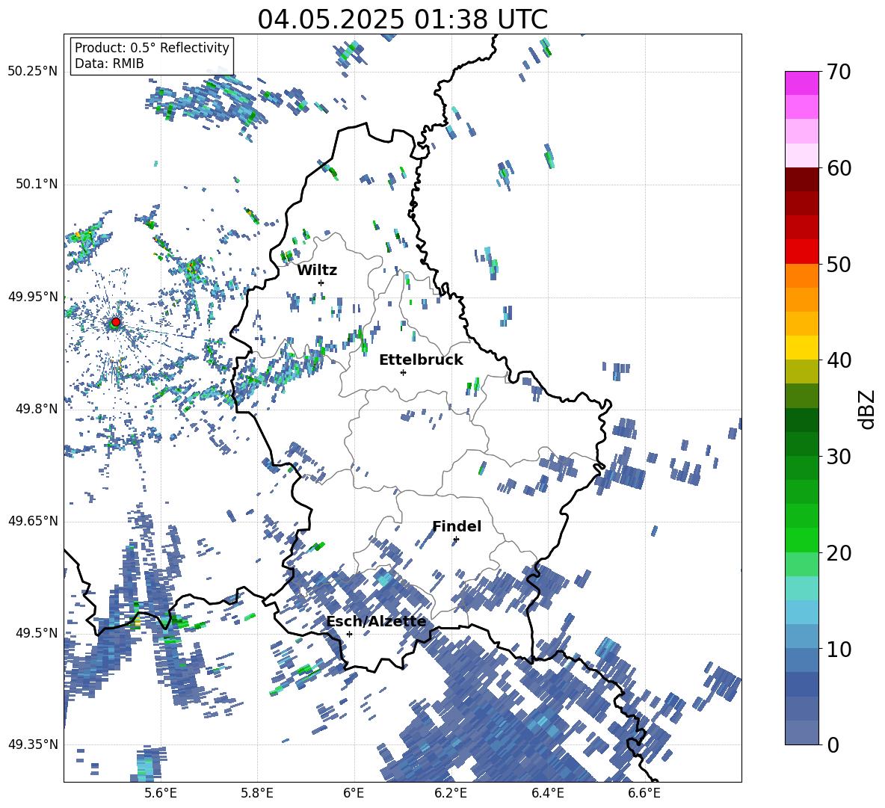
Task: Click the Esch/Alzette city label
Action: pos(376,622)
